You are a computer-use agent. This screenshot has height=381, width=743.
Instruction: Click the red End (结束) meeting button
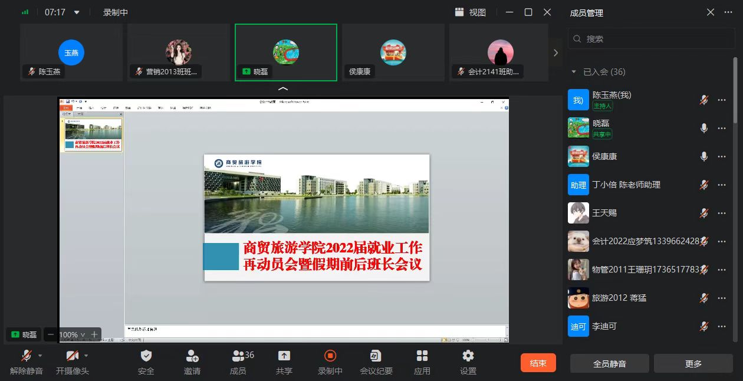(x=538, y=363)
